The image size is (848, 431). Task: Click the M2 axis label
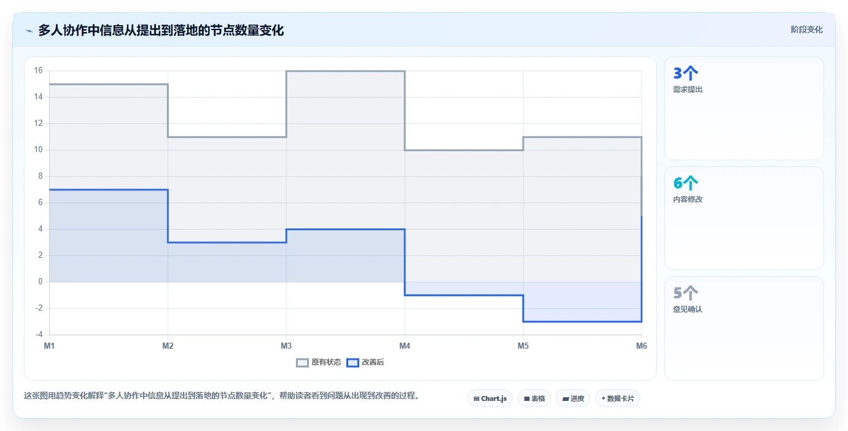[168, 346]
